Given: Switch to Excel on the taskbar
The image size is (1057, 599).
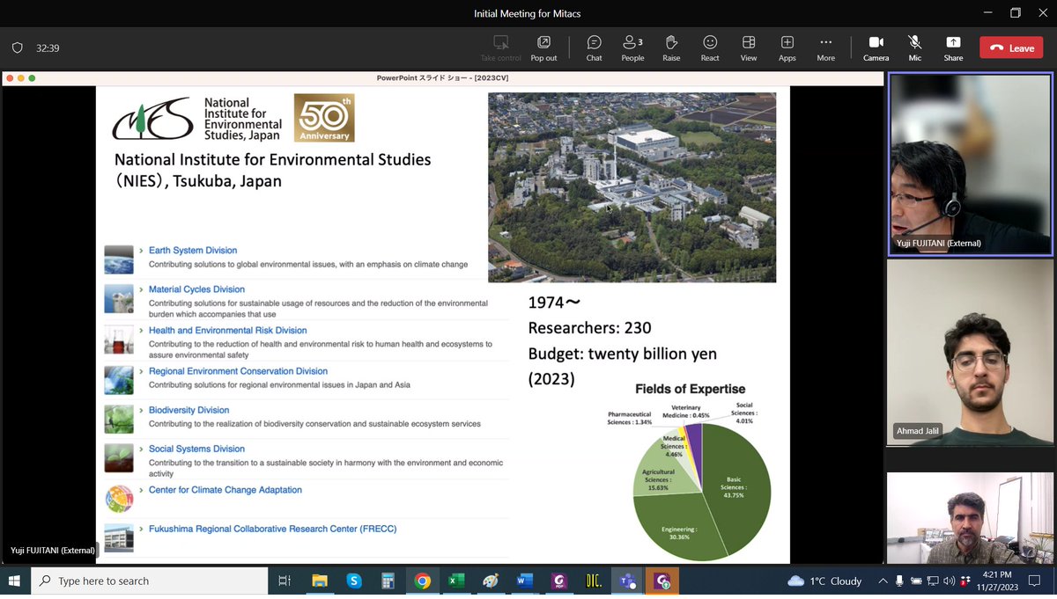Looking at the screenshot, I should pyautogui.click(x=456, y=581).
